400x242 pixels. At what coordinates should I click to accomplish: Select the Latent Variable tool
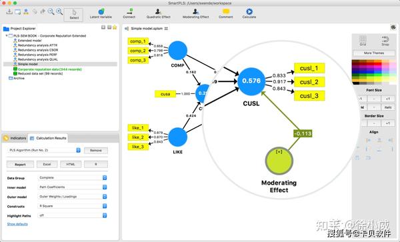(101, 13)
